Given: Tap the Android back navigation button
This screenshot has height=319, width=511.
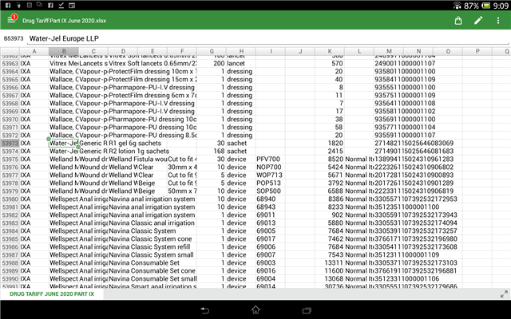Looking at the screenshot, I should (204, 310).
